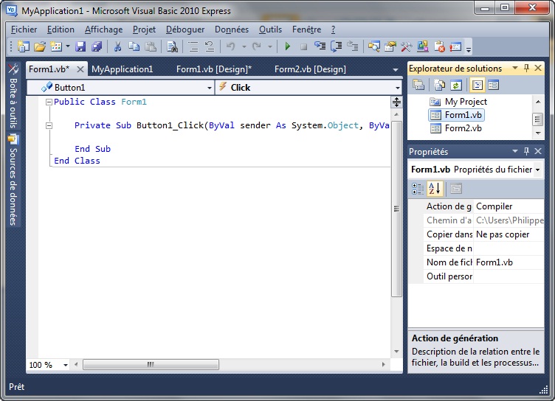Open the Redo history dropdown arrow
This screenshot has width=555, height=401.
click(x=269, y=46)
